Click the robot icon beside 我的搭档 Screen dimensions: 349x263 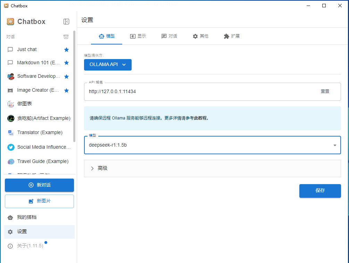10,217
